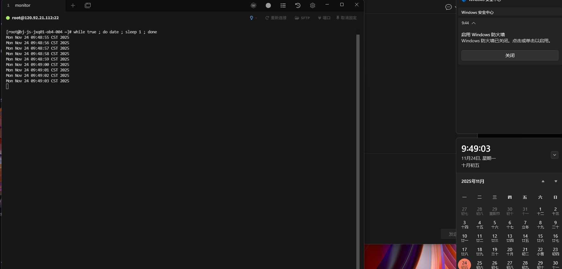562x269 pixels.
Task: Click 取消固定 to unpin the toolbar
Action: coord(346,18)
